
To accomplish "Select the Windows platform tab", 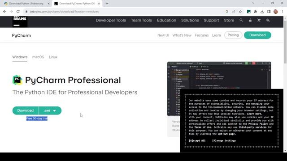I will [x=20, y=57].
